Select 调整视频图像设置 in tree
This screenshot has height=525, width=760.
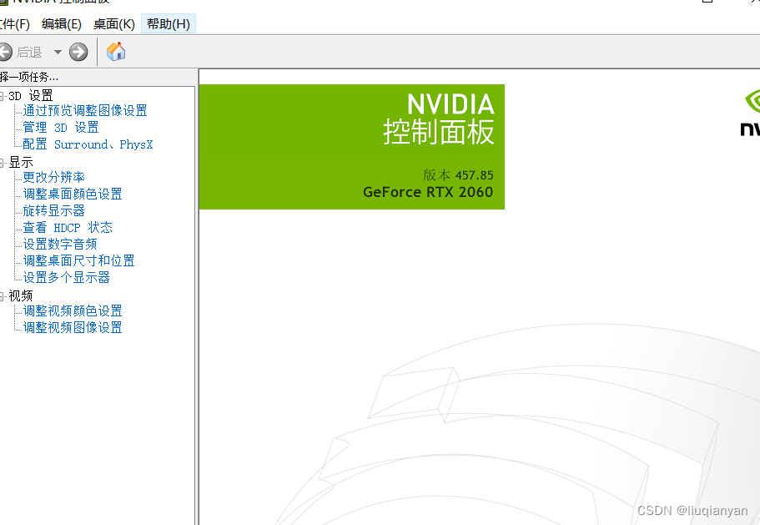point(73,328)
